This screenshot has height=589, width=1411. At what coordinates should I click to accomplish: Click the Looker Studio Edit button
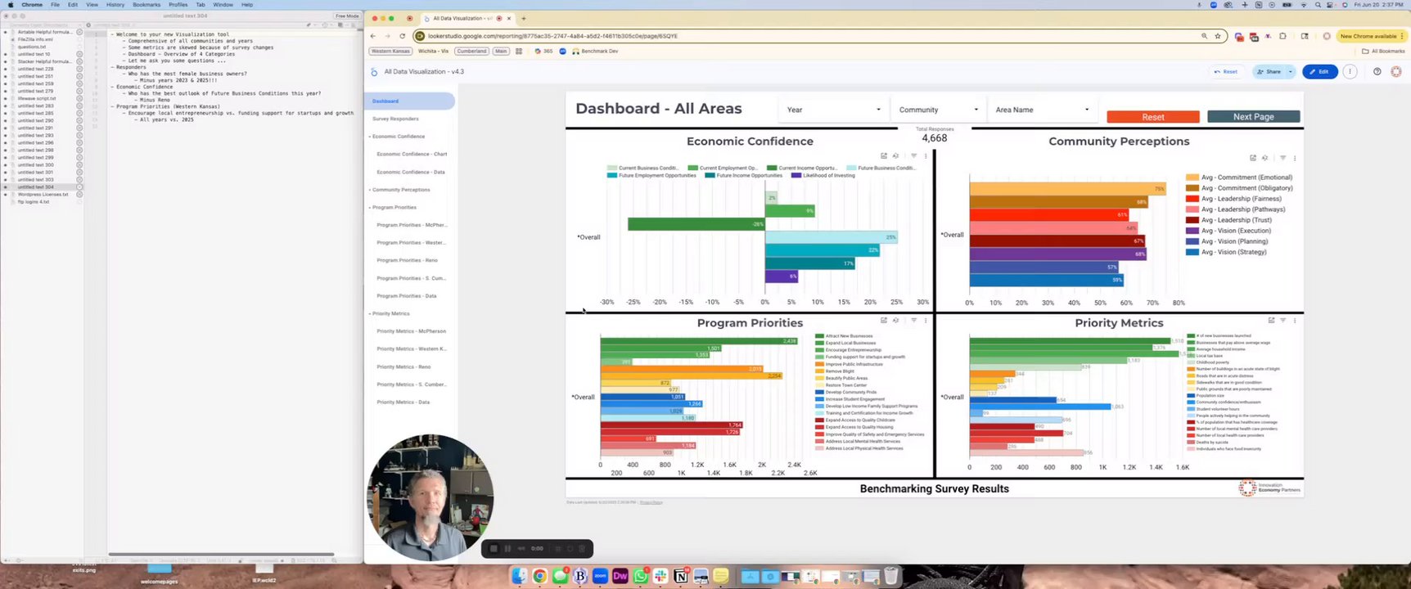pyautogui.click(x=1319, y=72)
